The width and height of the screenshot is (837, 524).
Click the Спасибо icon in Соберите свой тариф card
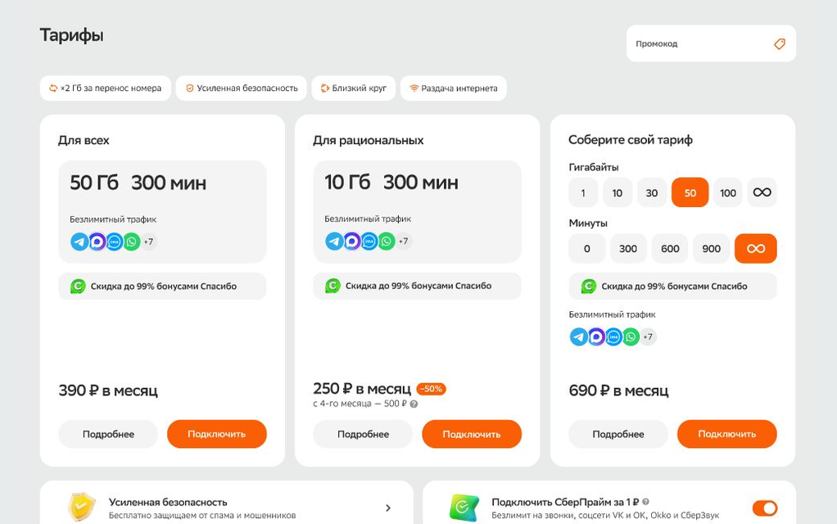click(x=588, y=286)
